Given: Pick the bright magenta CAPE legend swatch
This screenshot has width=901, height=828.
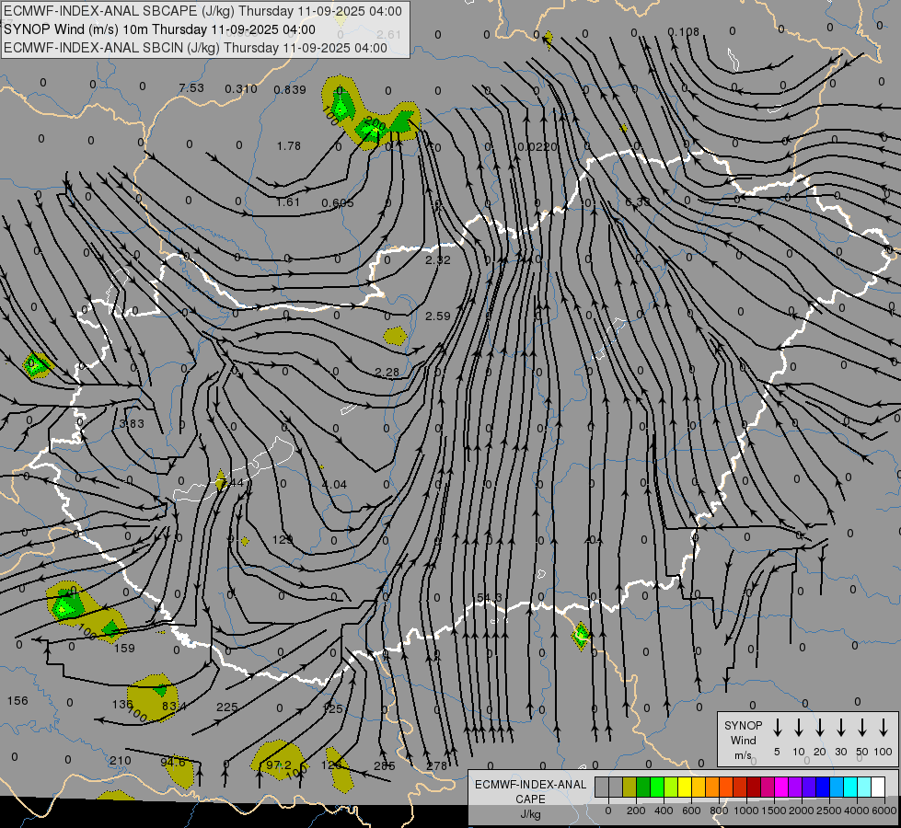Looking at the screenshot, I should (781, 787).
